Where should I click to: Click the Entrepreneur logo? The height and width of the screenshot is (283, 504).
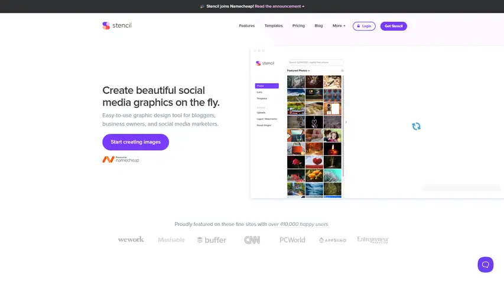pos(373,240)
